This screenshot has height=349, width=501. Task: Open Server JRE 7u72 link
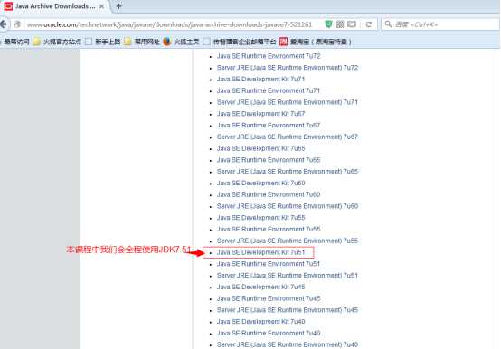pyautogui.click(x=288, y=68)
